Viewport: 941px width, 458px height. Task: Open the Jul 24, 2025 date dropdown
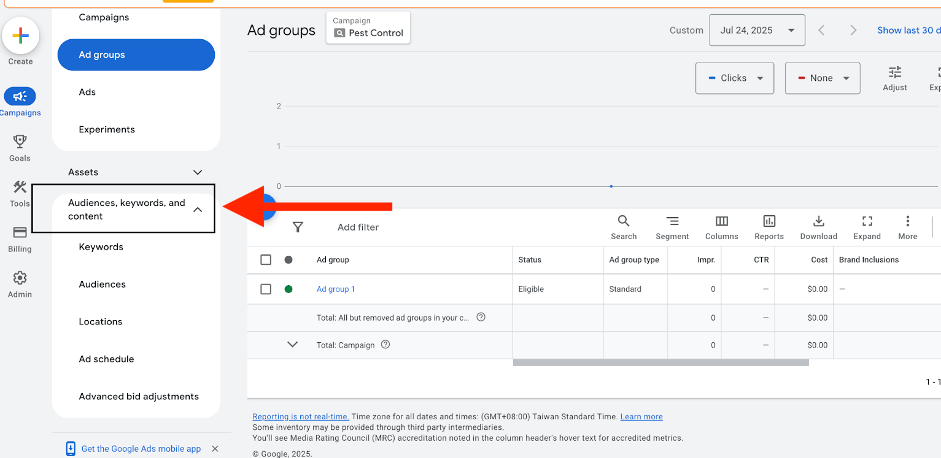click(x=757, y=29)
